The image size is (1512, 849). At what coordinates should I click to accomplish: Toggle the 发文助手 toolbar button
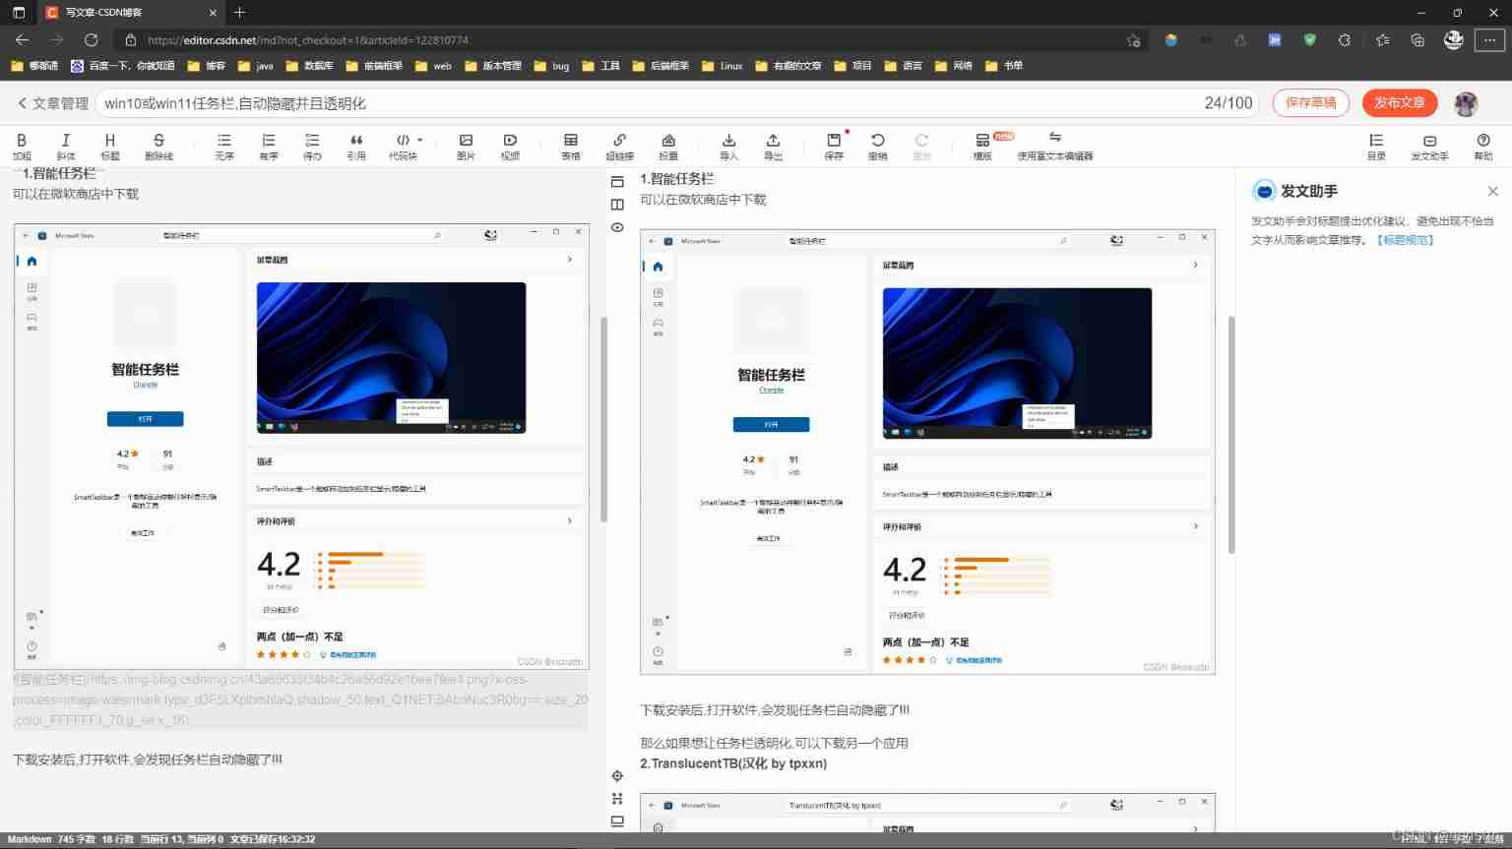(x=1429, y=146)
